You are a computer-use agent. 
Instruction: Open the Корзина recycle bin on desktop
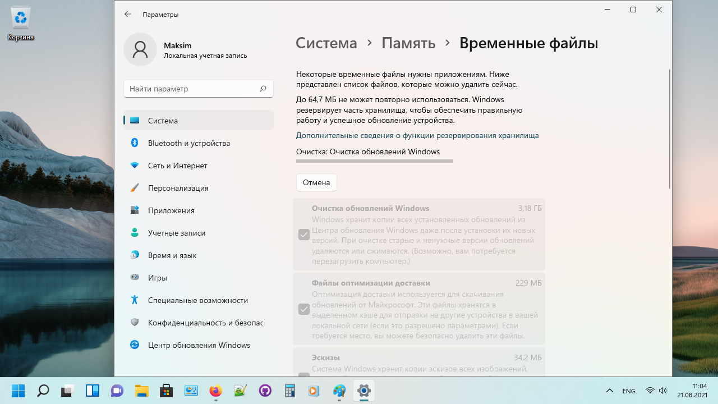(21, 24)
